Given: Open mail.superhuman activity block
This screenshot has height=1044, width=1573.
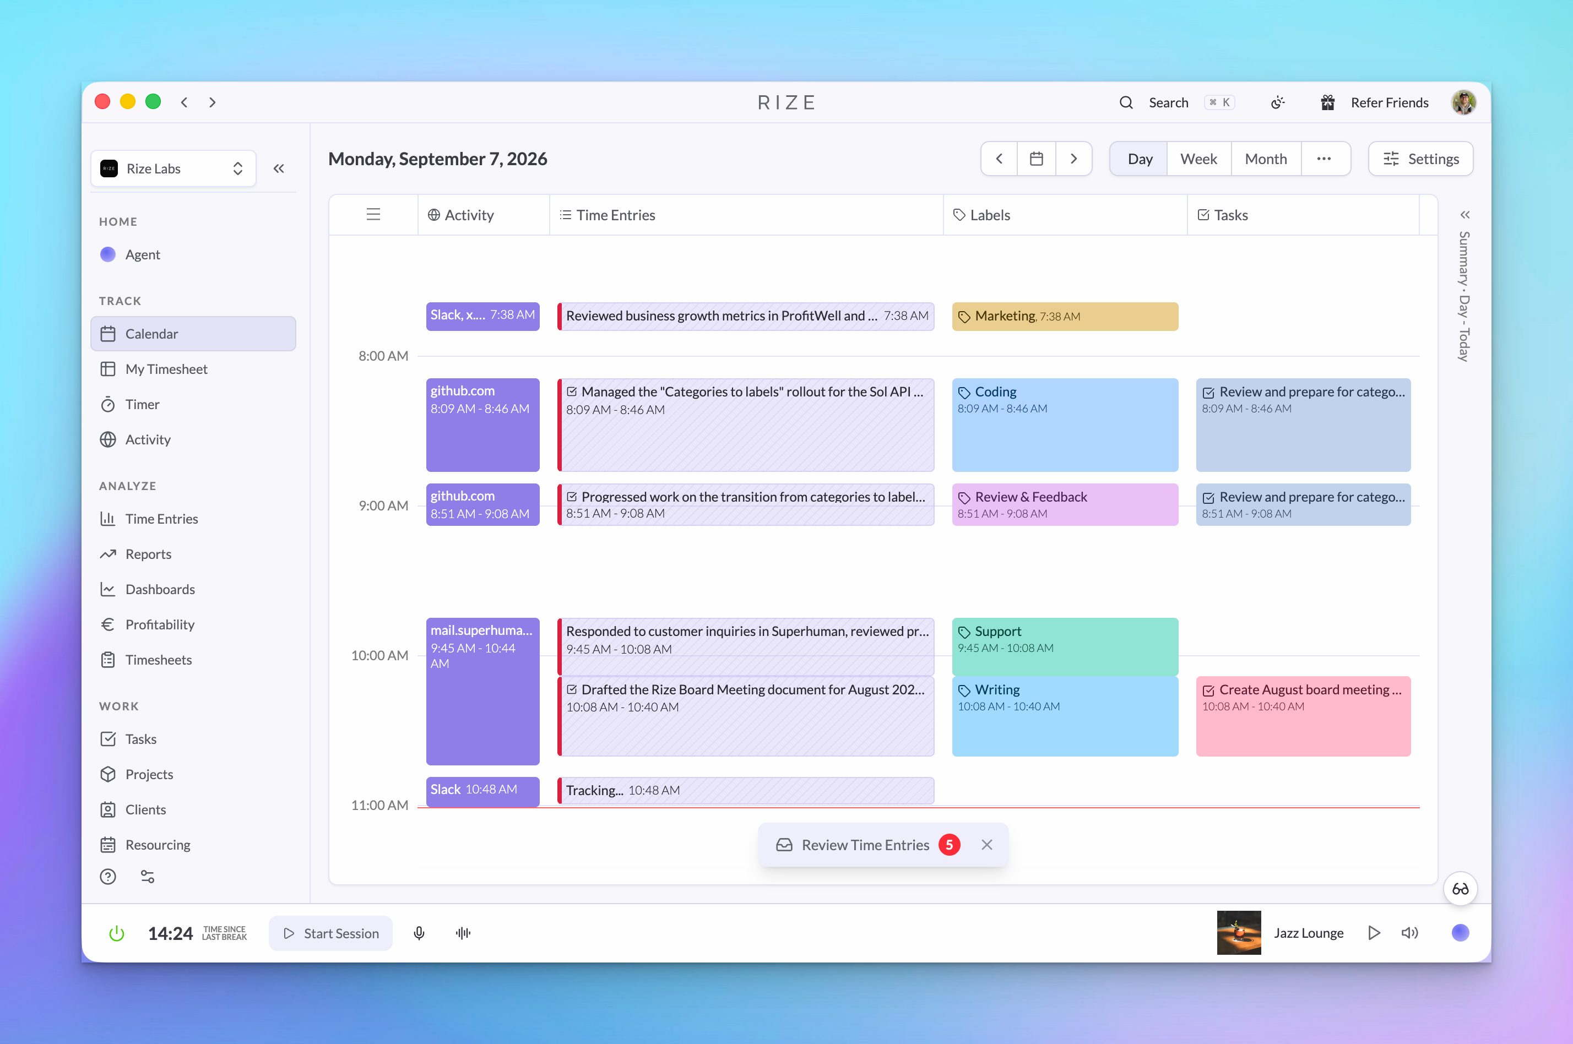Looking at the screenshot, I should click(x=483, y=691).
